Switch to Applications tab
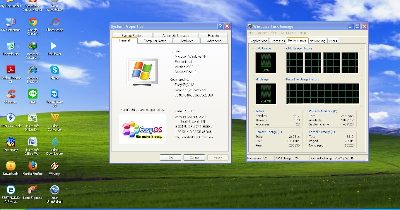 click(259, 41)
